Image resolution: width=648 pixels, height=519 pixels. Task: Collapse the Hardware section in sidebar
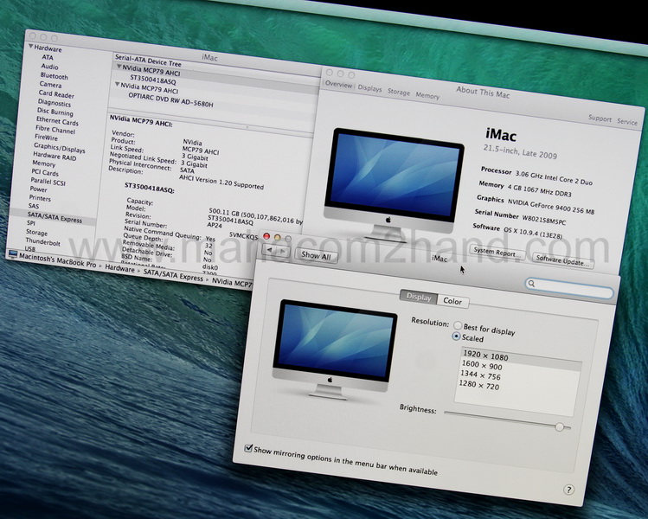[x=31, y=47]
